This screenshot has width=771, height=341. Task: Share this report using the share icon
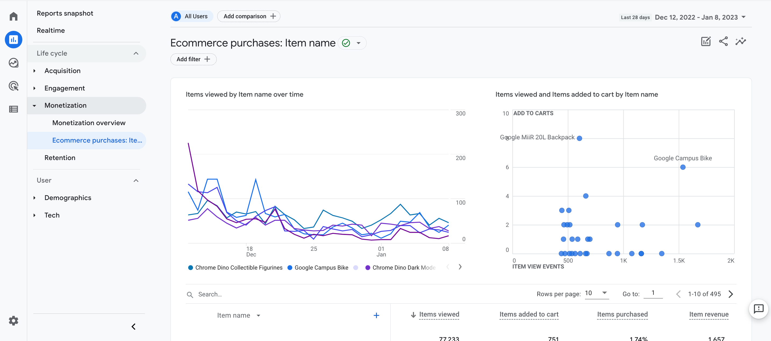click(x=723, y=41)
